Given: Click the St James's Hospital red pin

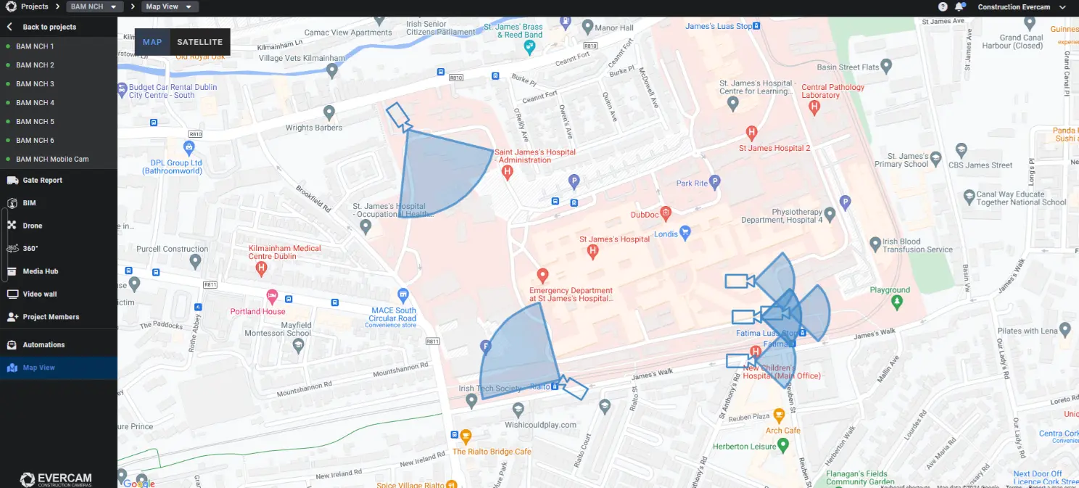Looking at the screenshot, I should point(593,252).
